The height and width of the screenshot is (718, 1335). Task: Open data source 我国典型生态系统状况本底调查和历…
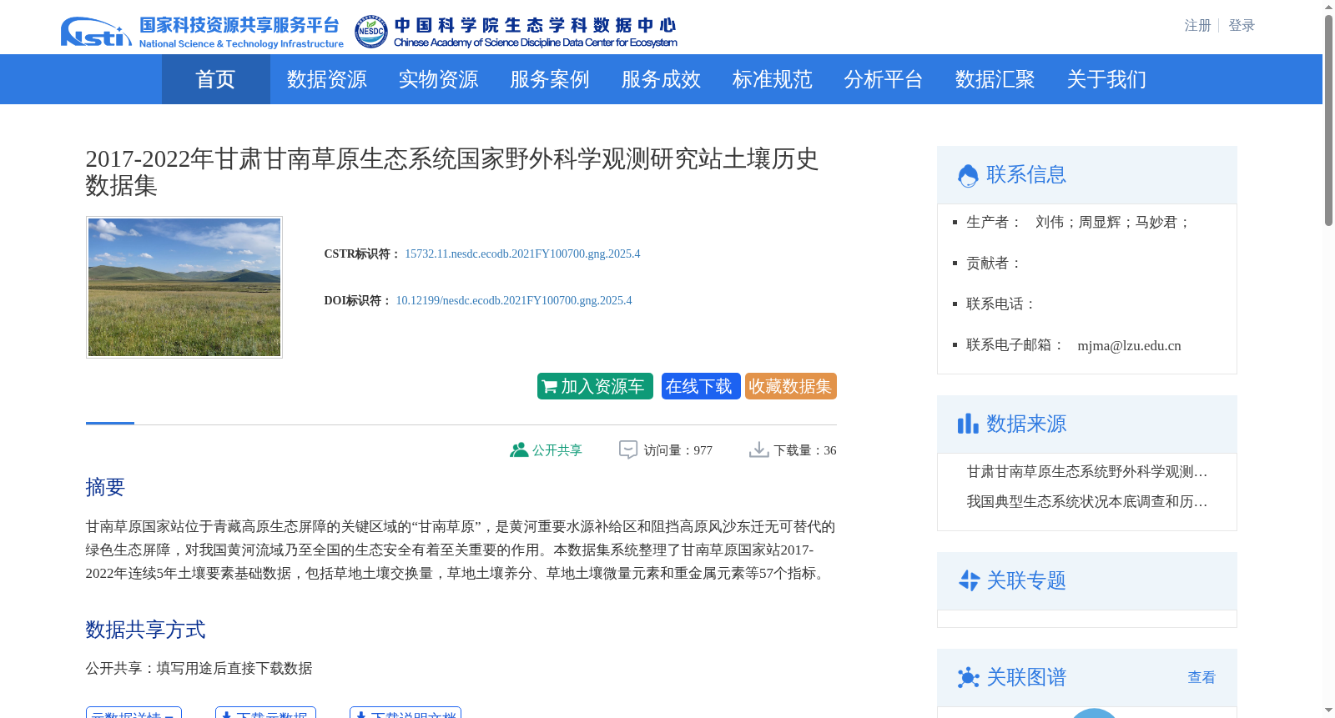tap(1086, 502)
